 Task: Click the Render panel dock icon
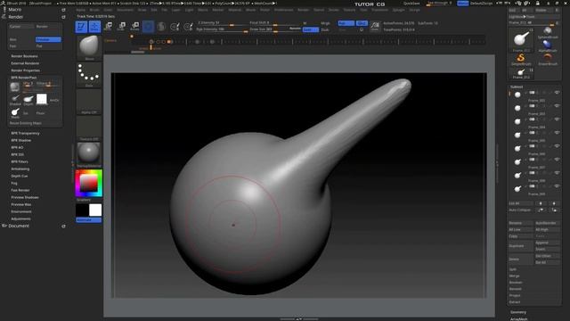click(x=63, y=17)
